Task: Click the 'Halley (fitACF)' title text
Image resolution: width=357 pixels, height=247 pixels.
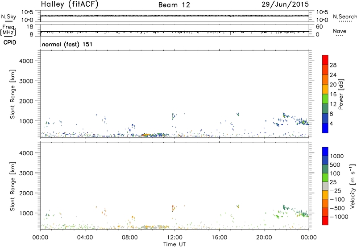Action: pos(70,4)
